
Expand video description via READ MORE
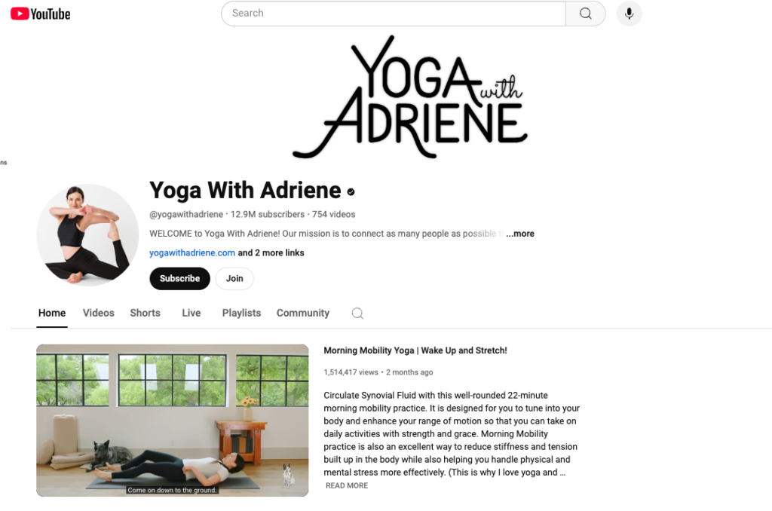coord(347,485)
